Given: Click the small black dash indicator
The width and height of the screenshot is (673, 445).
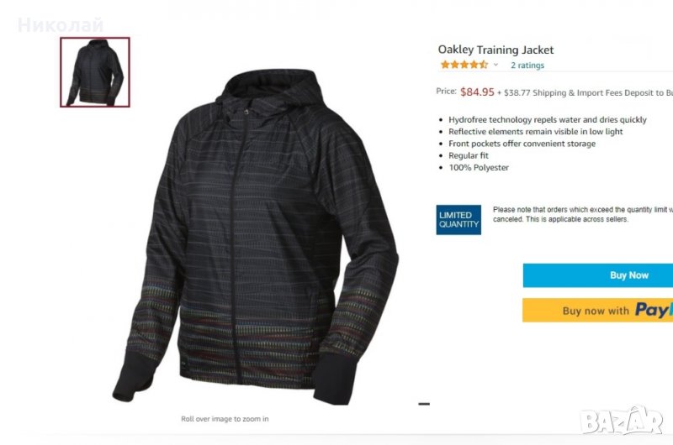Looking at the screenshot, I should click(x=424, y=404).
